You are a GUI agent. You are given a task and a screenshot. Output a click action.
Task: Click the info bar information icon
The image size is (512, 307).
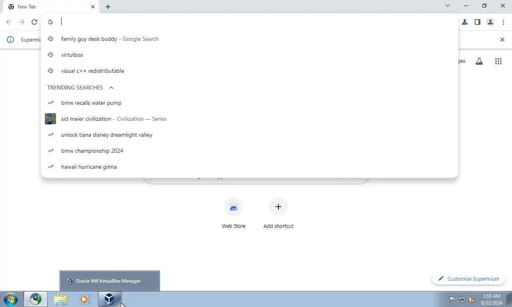click(x=10, y=40)
